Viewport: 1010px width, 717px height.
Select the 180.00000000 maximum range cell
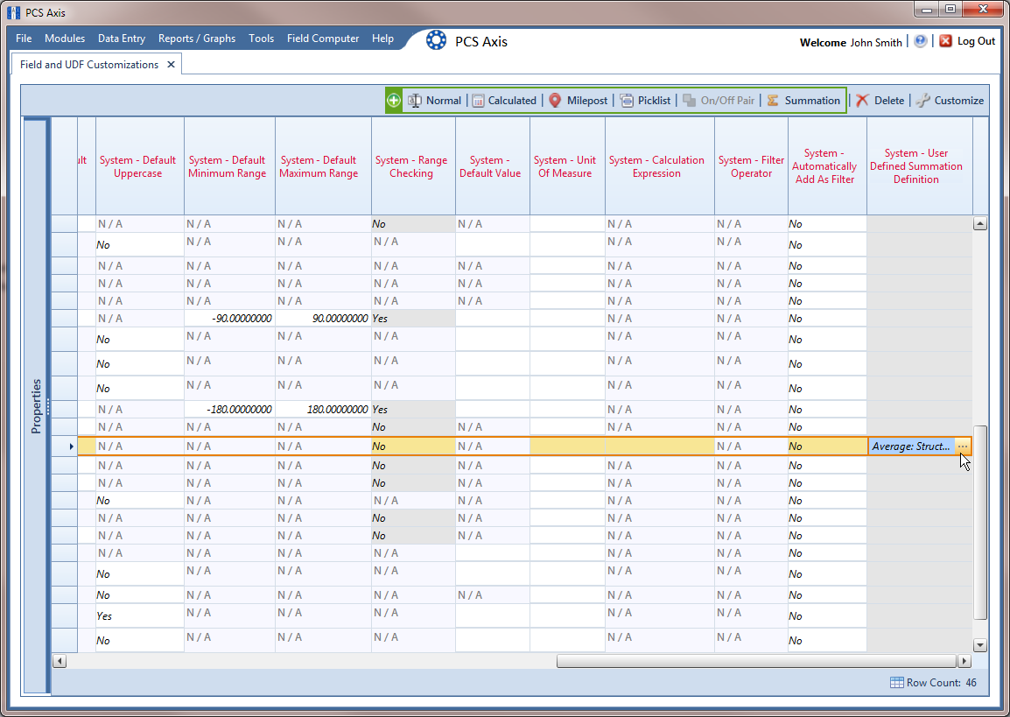click(x=323, y=409)
